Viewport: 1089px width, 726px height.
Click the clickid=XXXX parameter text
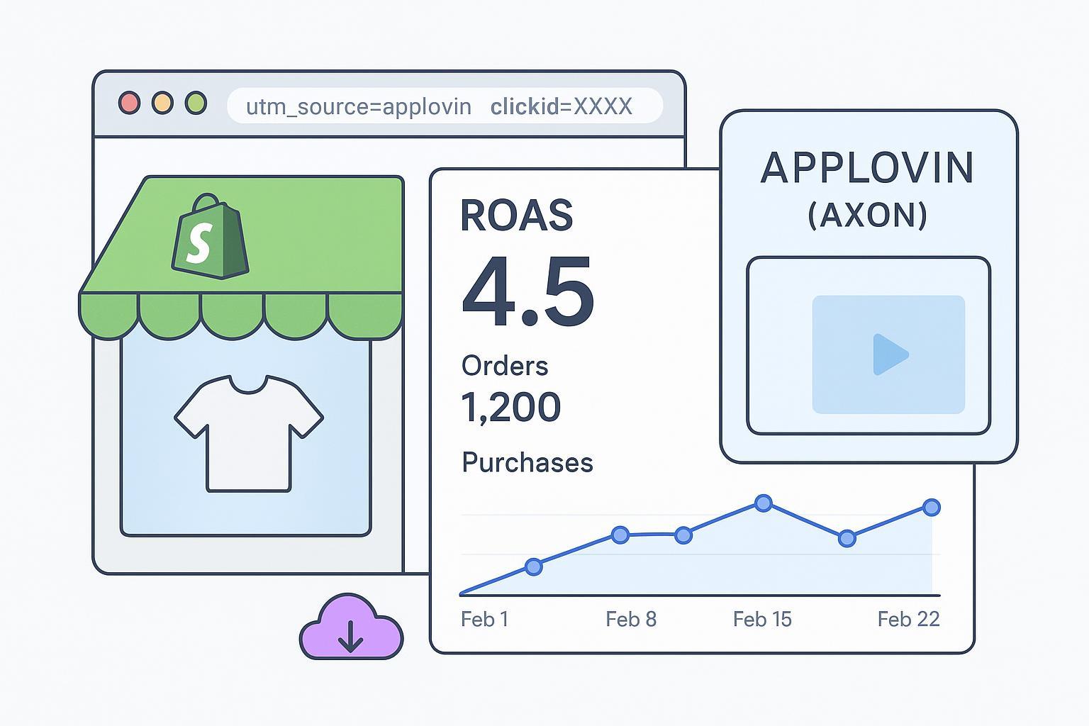(562, 106)
